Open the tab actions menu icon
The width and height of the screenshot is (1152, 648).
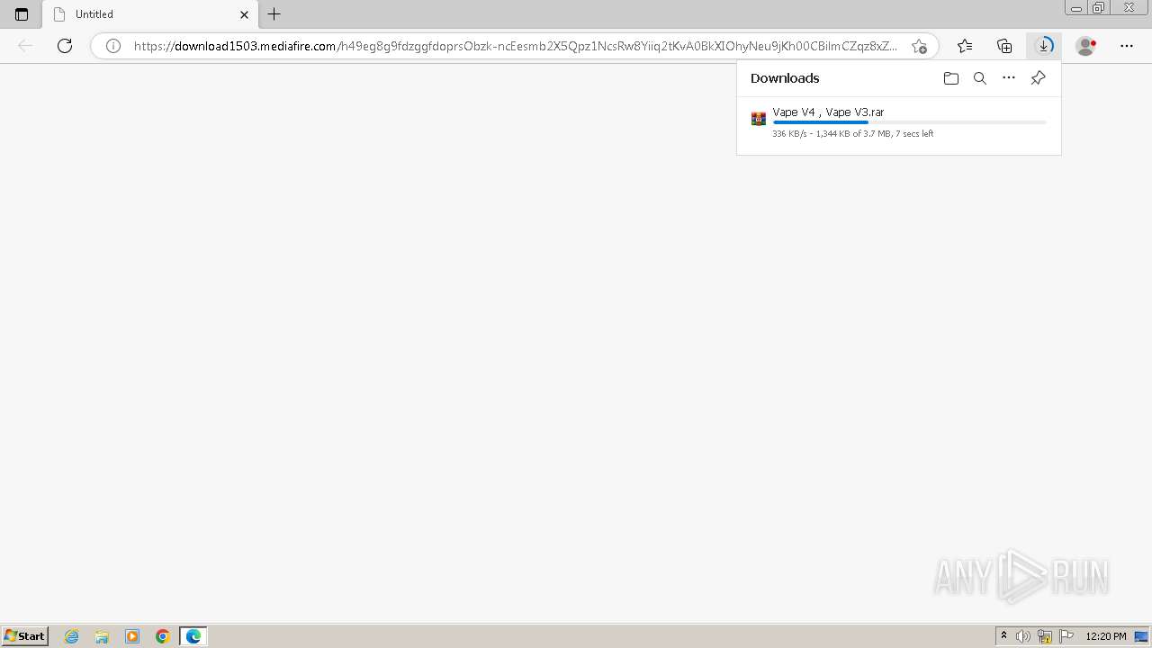[22, 14]
